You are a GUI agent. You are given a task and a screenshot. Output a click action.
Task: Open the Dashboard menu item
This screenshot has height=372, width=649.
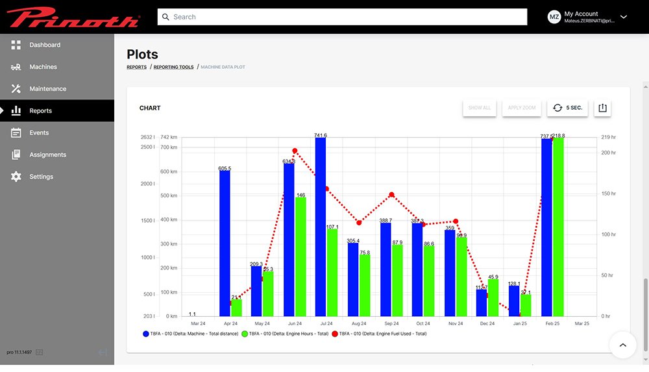(45, 45)
